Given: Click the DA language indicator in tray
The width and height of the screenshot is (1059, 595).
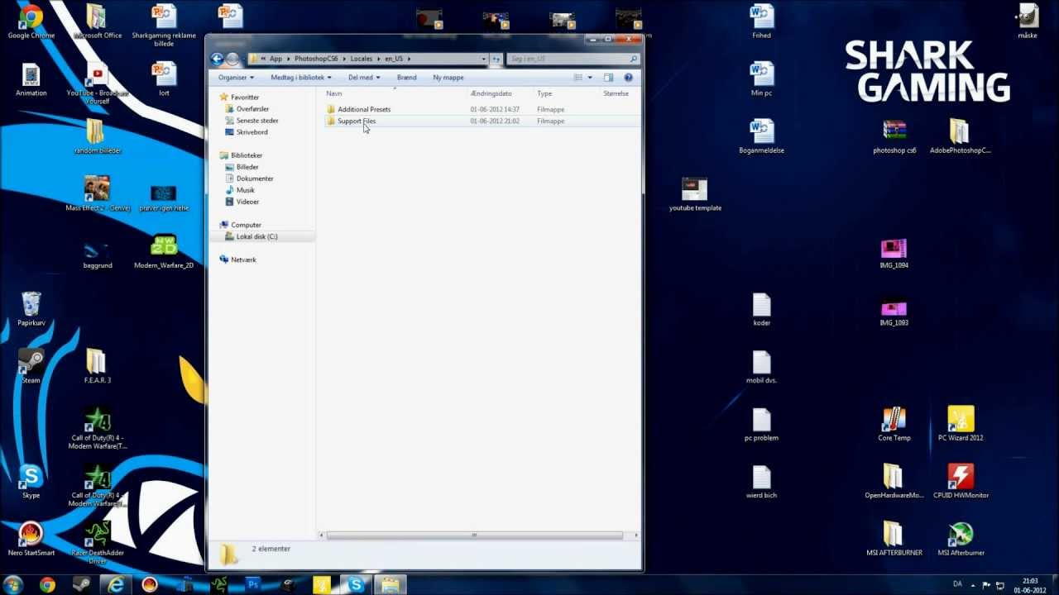Looking at the screenshot, I should click(x=957, y=584).
